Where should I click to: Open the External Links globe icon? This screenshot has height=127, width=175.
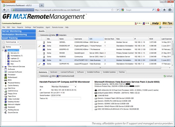coord(160,27)
